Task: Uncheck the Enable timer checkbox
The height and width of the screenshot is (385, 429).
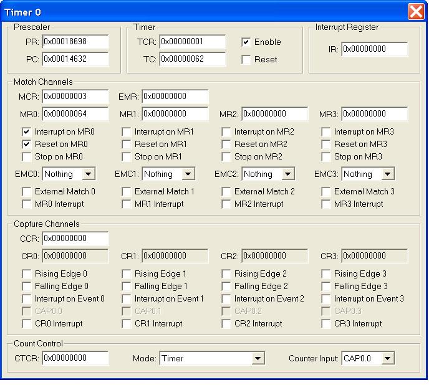Action: 246,42
